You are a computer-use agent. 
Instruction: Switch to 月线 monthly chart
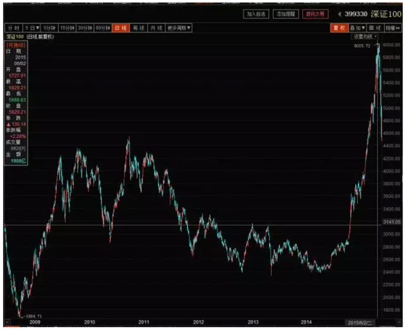155,28
